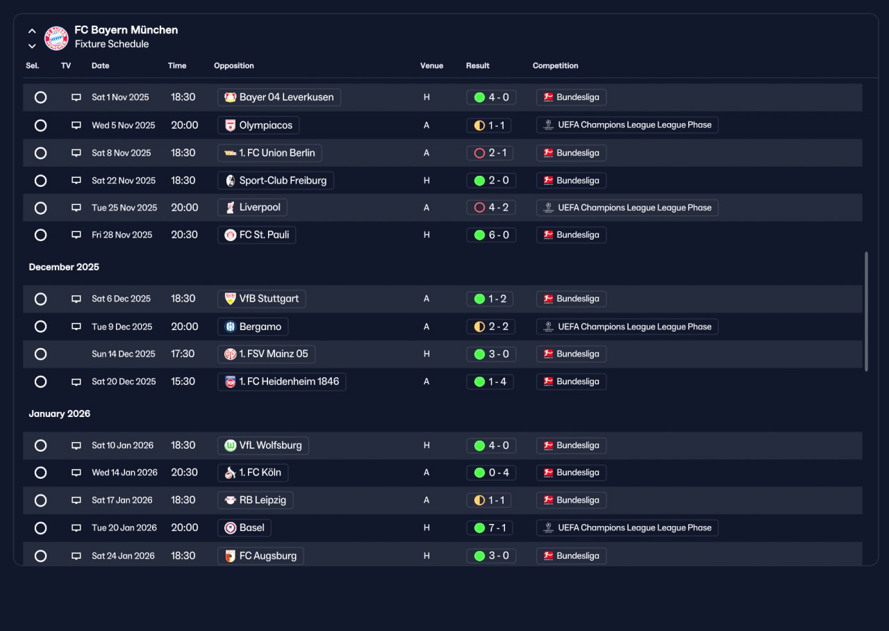The width and height of the screenshot is (889, 631).
Task: Click the vertical scrollbar of the fixture list
Action: tap(866, 312)
